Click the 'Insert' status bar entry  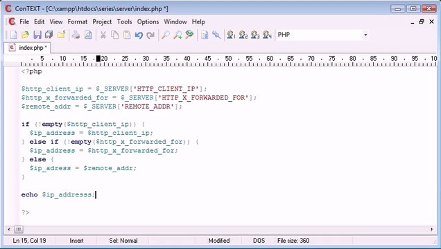click(76, 241)
